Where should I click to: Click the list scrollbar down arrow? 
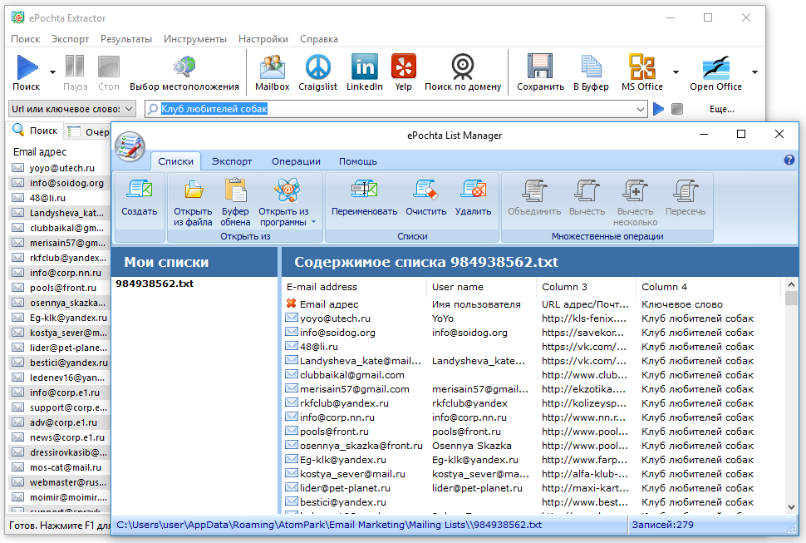tap(791, 507)
